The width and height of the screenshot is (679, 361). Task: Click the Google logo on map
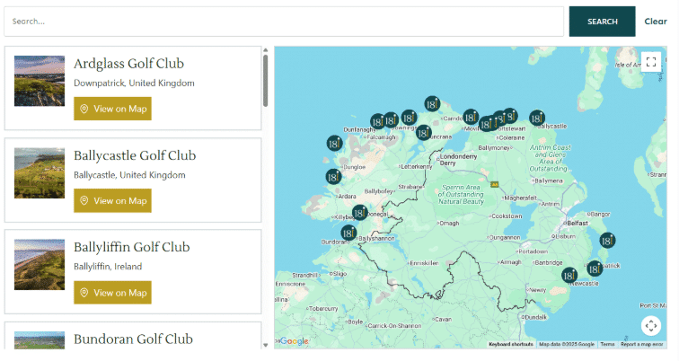click(x=294, y=341)
